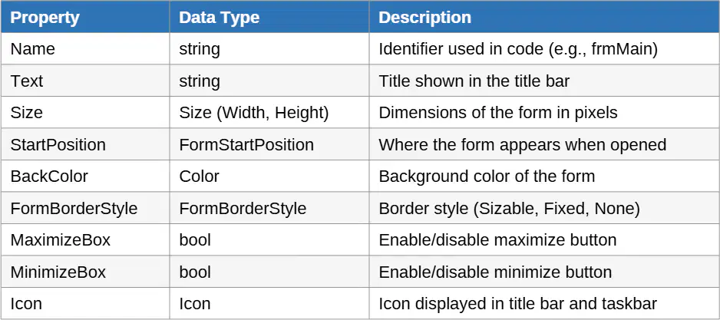Select 'Enable/disable maximize button' description

point(497,240)
